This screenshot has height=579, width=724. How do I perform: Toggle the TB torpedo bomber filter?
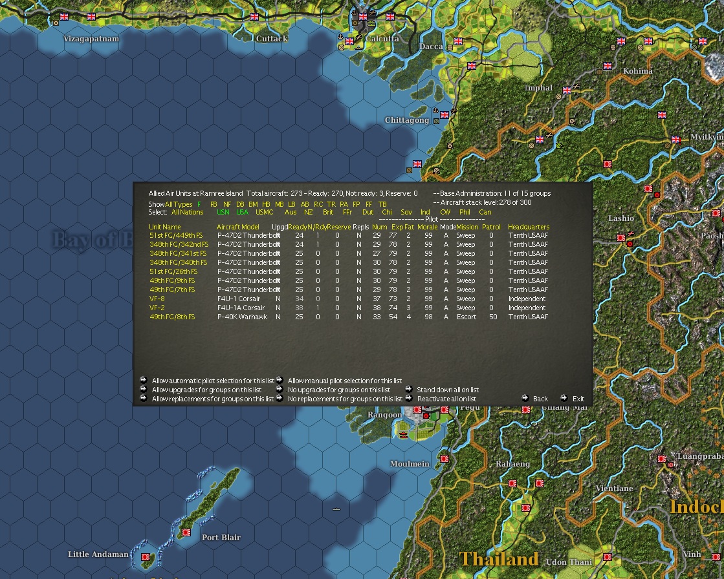382,204
